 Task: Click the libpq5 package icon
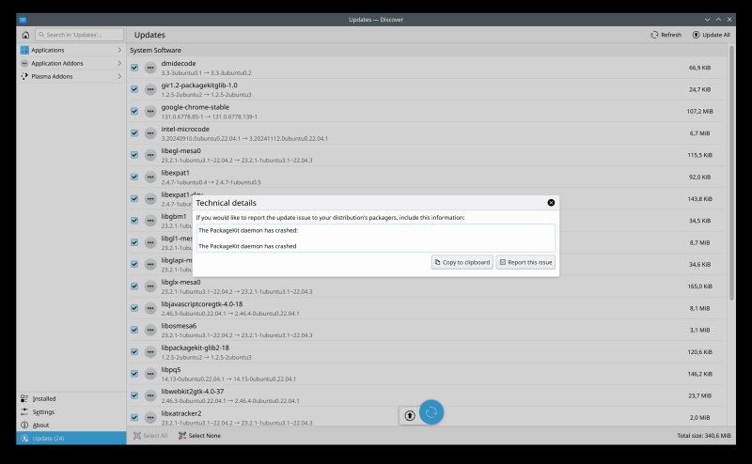(x=150, y=374)
